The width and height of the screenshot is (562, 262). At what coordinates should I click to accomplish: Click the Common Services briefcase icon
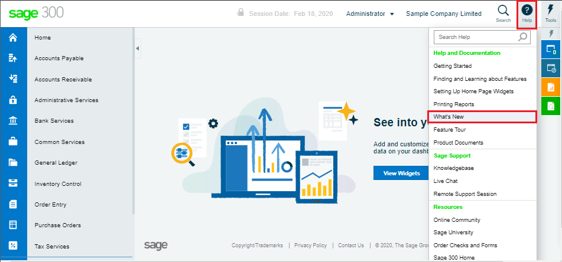click(x=13, y=142)
